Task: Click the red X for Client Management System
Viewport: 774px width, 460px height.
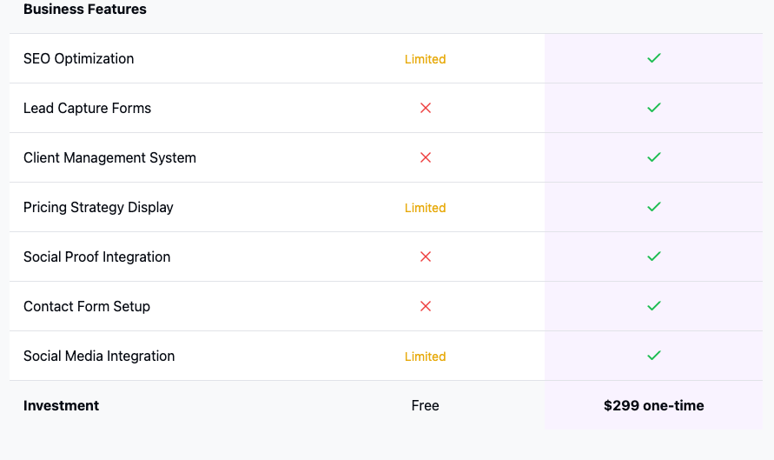Action: [x=426, y=157]
